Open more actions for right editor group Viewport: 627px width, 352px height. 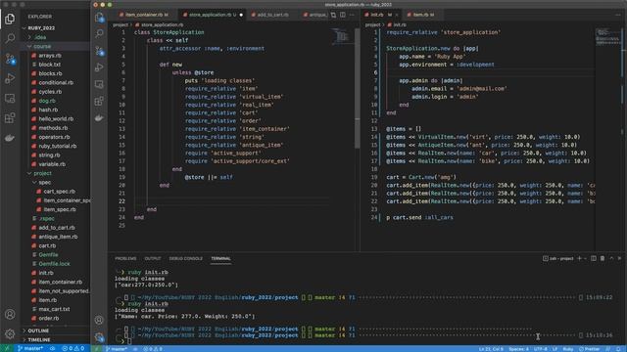click(x=618, y=15)
